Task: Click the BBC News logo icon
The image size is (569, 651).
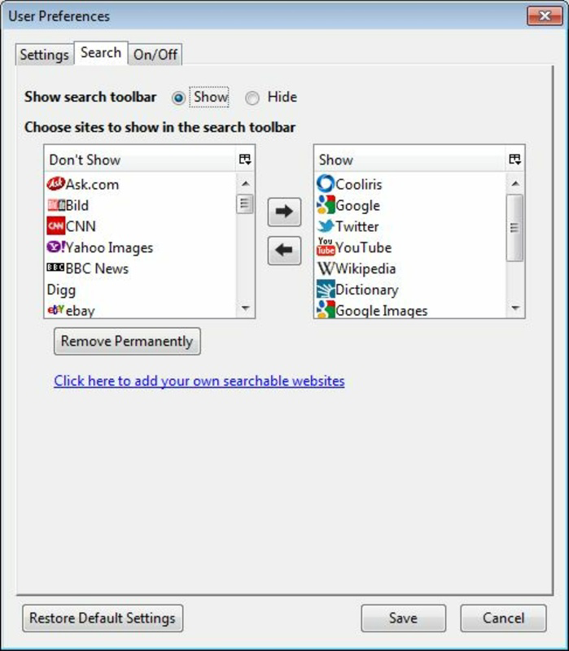Action: click(x=55, y=268)
